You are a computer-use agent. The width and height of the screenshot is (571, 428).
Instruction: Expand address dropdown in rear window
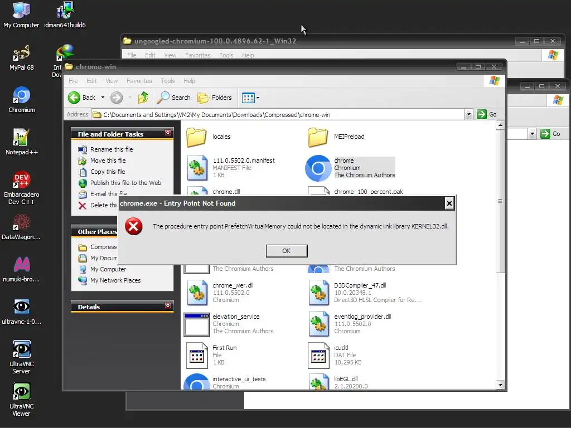(532, 134)
